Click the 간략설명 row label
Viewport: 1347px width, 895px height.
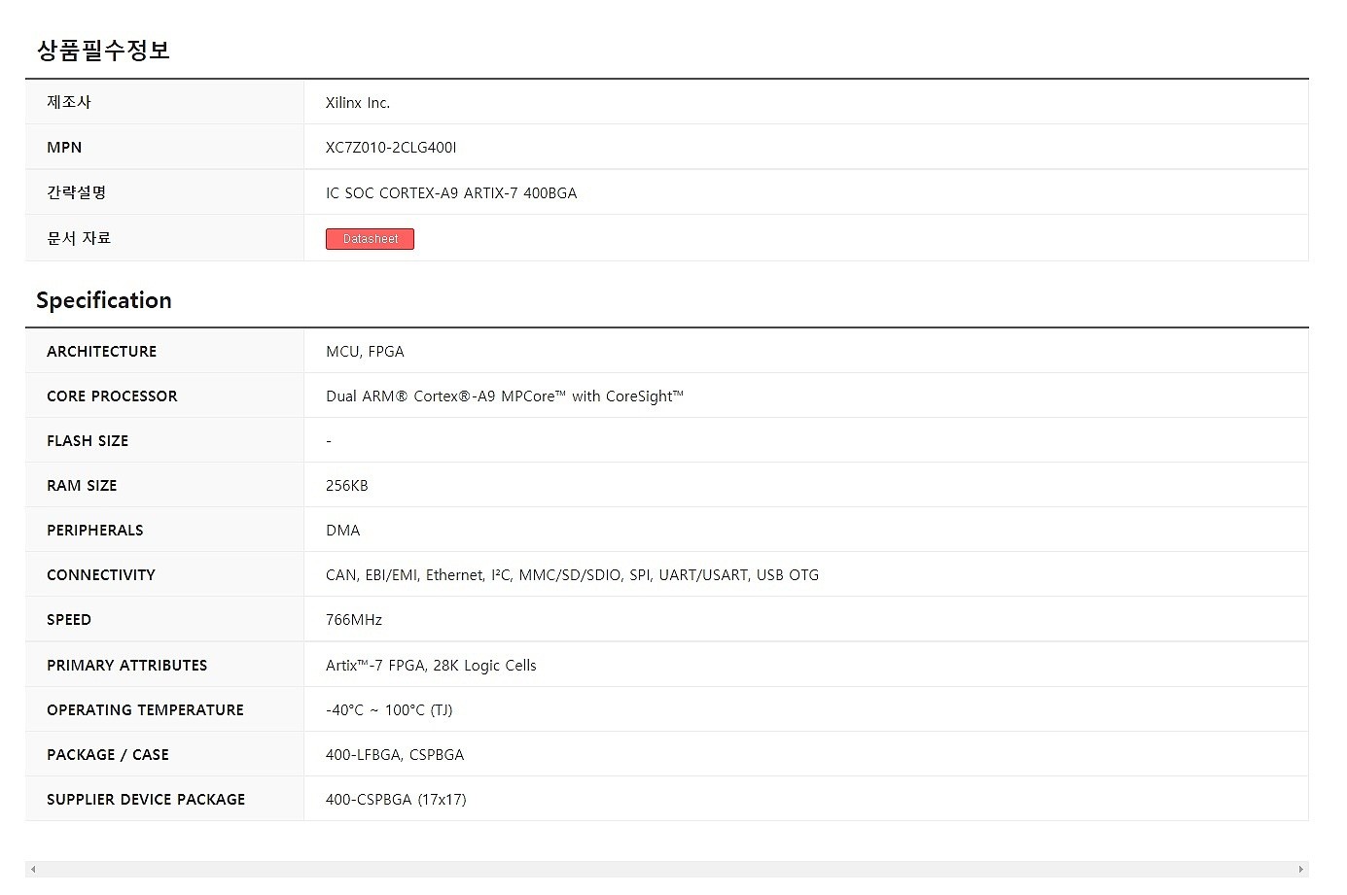(x=77, y=192)
